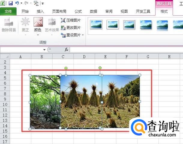The image size is (183, 144).
Task: Open the 更正 corrections menu
Action: pyautogui.click(x=25, y=26)
